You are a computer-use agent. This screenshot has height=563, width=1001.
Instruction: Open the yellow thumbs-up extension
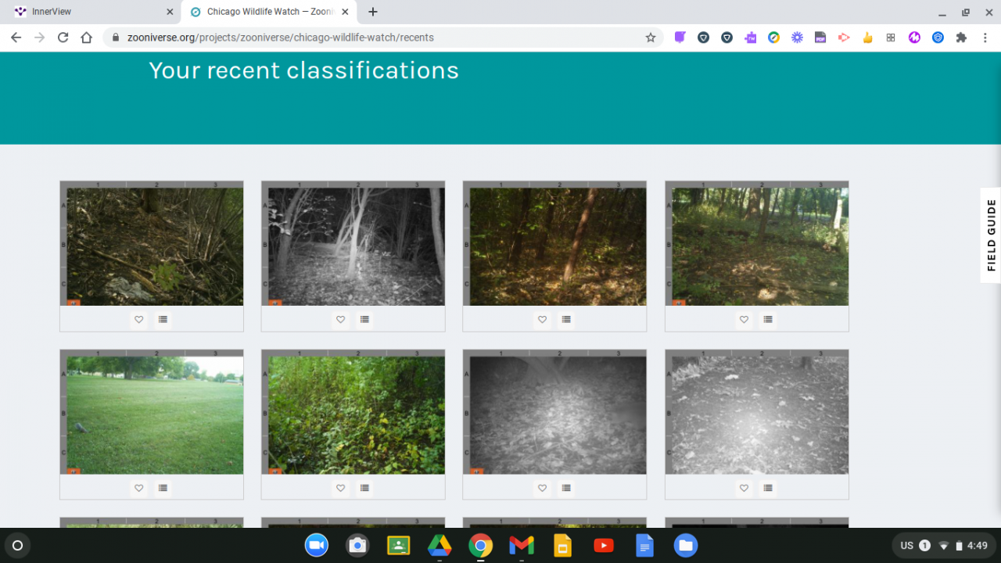click(x=867, y=38)
